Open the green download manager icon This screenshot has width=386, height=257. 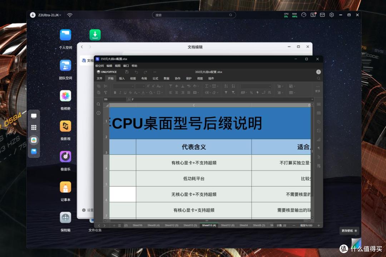tap(95, 35)
